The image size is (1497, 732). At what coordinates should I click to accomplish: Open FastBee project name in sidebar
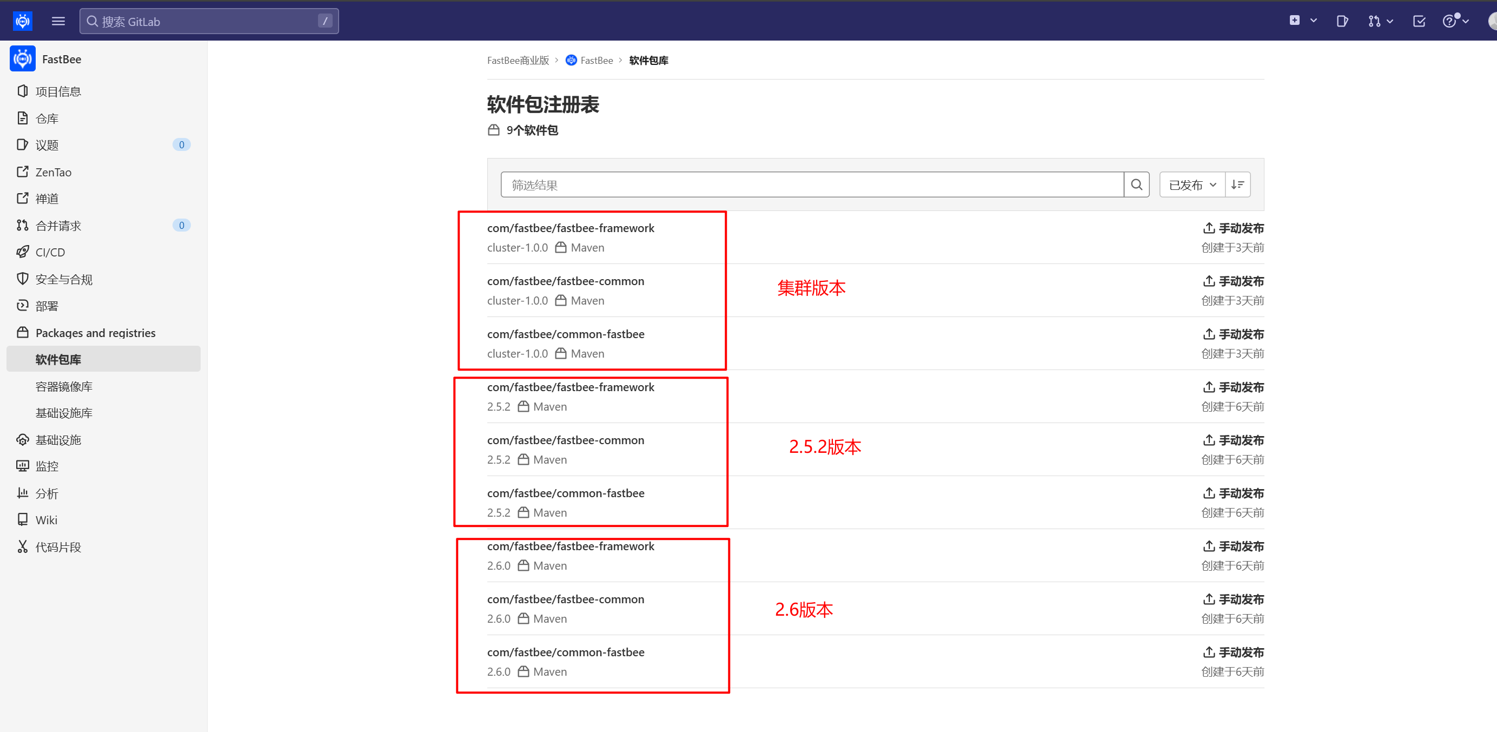point(62,60)
